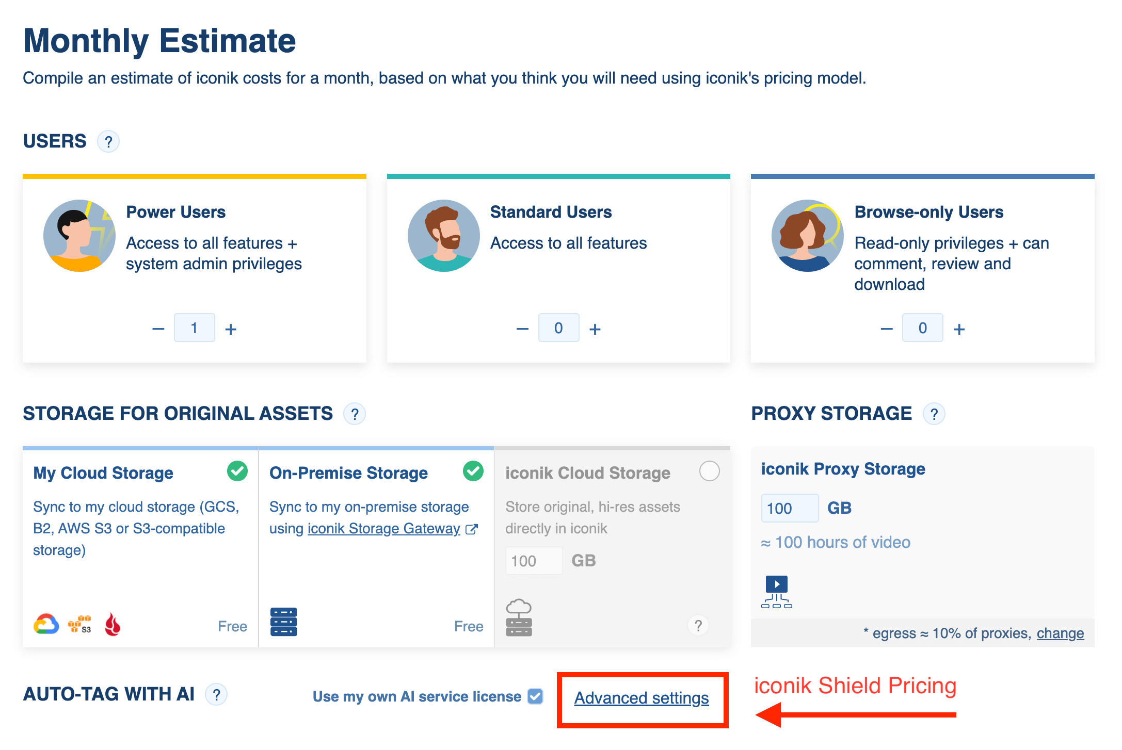Click the egress change link

pos(1060,633)
